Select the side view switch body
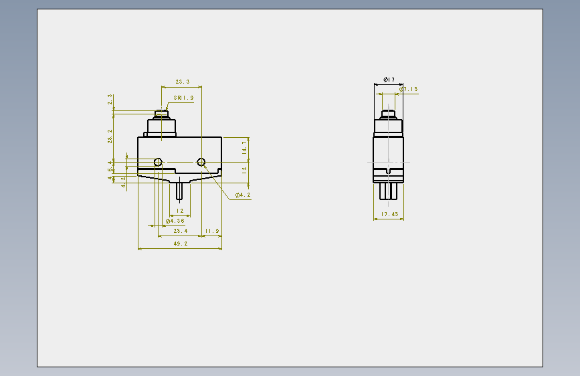The image size is (580, 376). click(x=389, y=159)
